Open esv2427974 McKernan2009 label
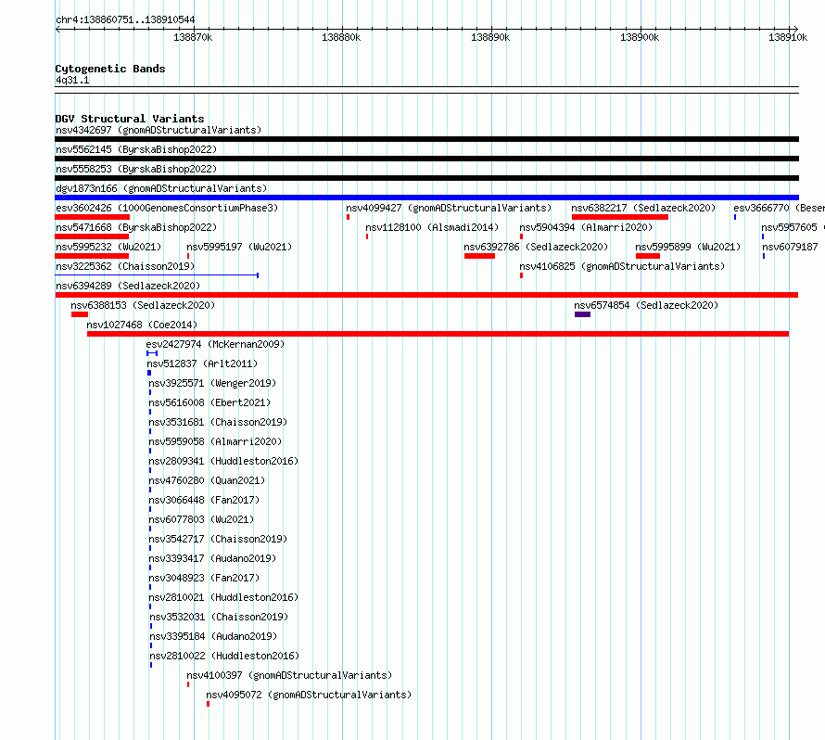 [x=215, y=344]
